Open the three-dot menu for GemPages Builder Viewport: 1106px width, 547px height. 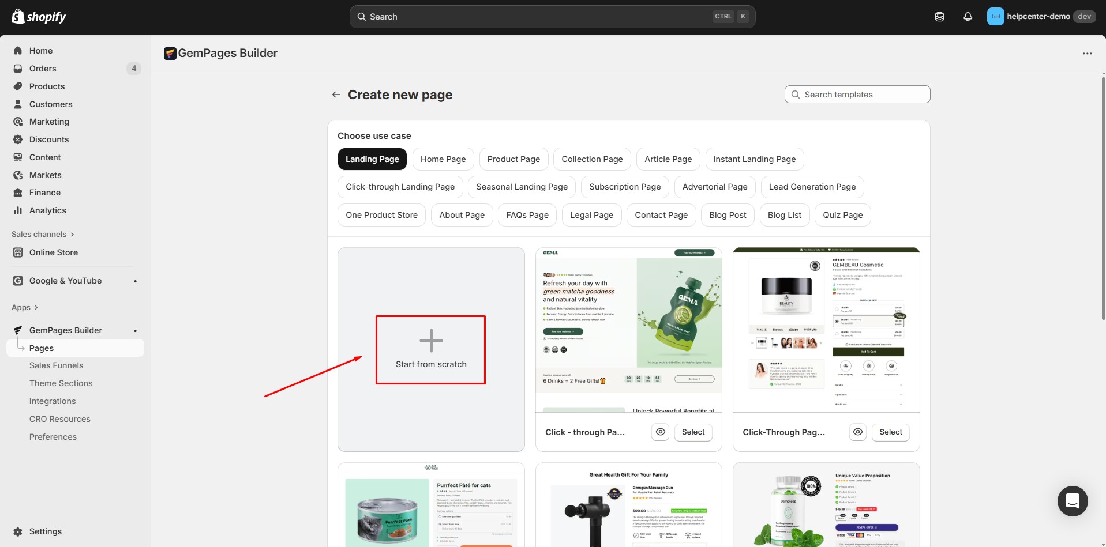coord(1087,54)
